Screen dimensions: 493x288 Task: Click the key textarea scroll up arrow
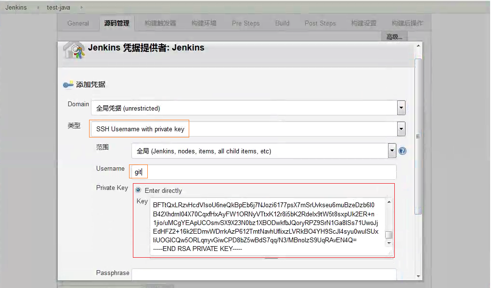[x=389, y=202]
